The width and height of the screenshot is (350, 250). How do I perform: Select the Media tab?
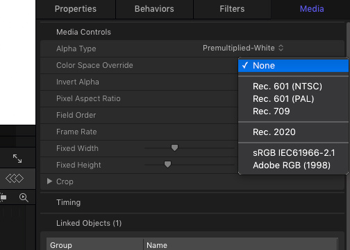pyautogui.click(x=312, y=9)
